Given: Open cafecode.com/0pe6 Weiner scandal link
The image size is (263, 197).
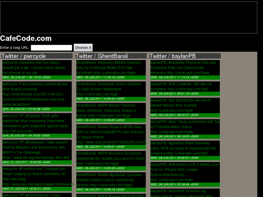Looking at the screenshot, I should pos(171,111).
